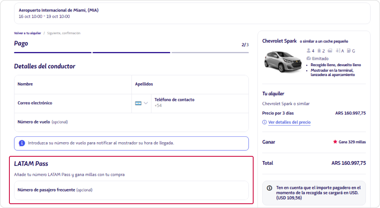The image size is (380, 208).
Task: Click the car doors icon
Action: [330, 51]
